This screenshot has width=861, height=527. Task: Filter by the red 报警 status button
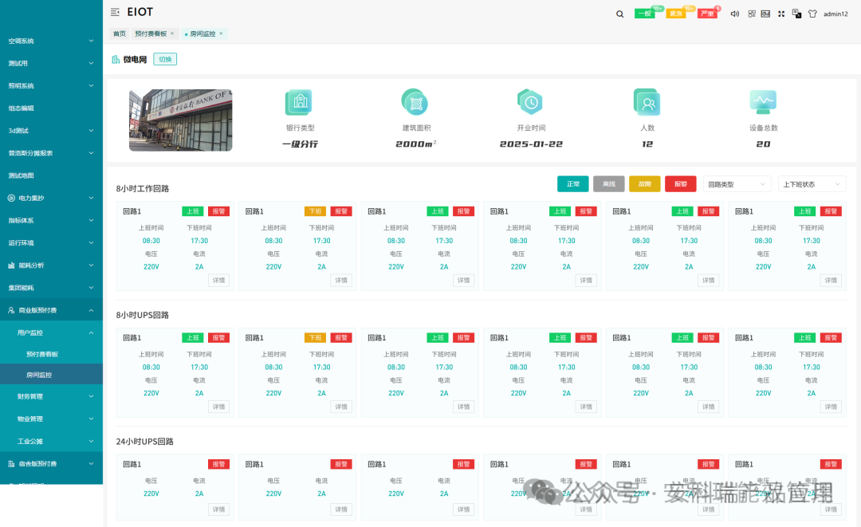pyautogui.click(x=680, y=184)
